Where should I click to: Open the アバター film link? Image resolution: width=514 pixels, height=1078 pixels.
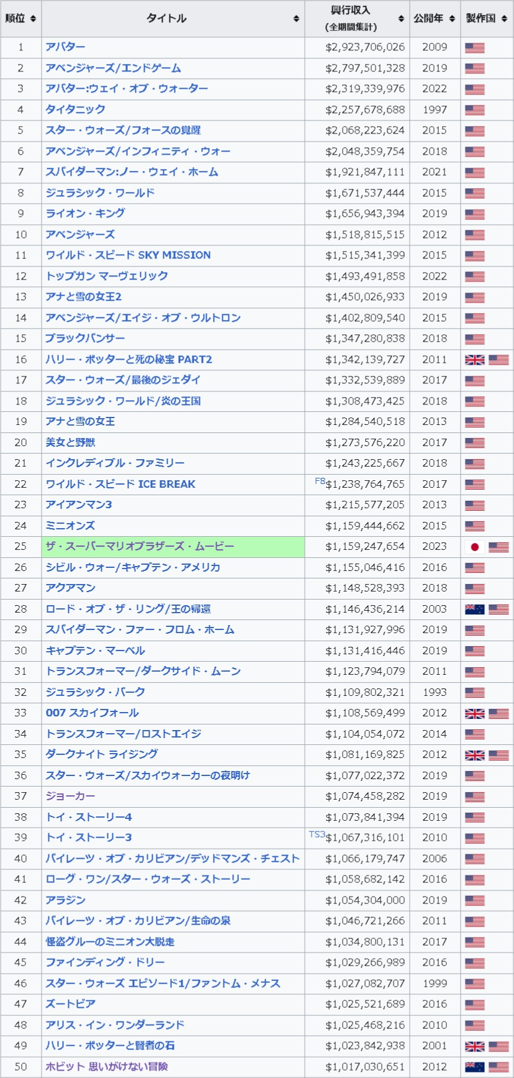(x=65, y=47)
